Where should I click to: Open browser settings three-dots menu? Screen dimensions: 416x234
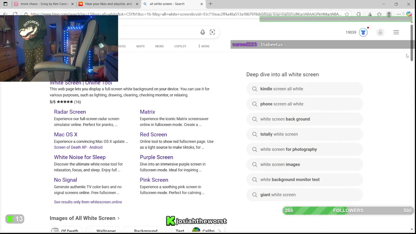(398, 14)
